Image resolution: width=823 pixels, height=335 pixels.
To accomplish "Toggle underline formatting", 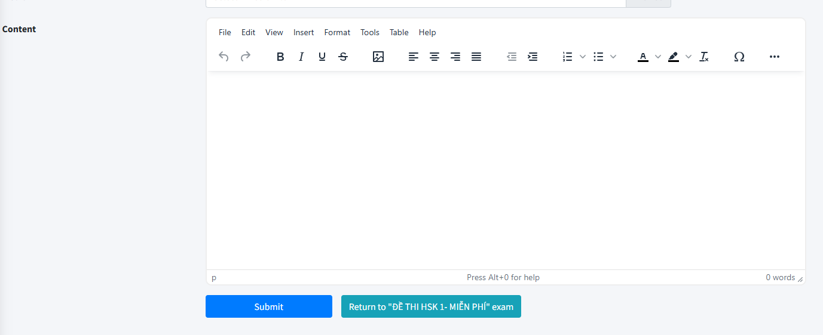I will (x=322, y=57).
